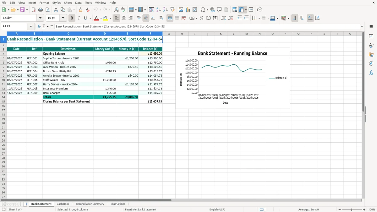The width and height of the screenshot is (377, 212).
Task: Toggle Align Right
Action: 130,18
